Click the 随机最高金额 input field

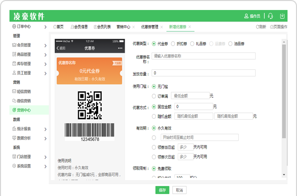[x=234, y=116]
